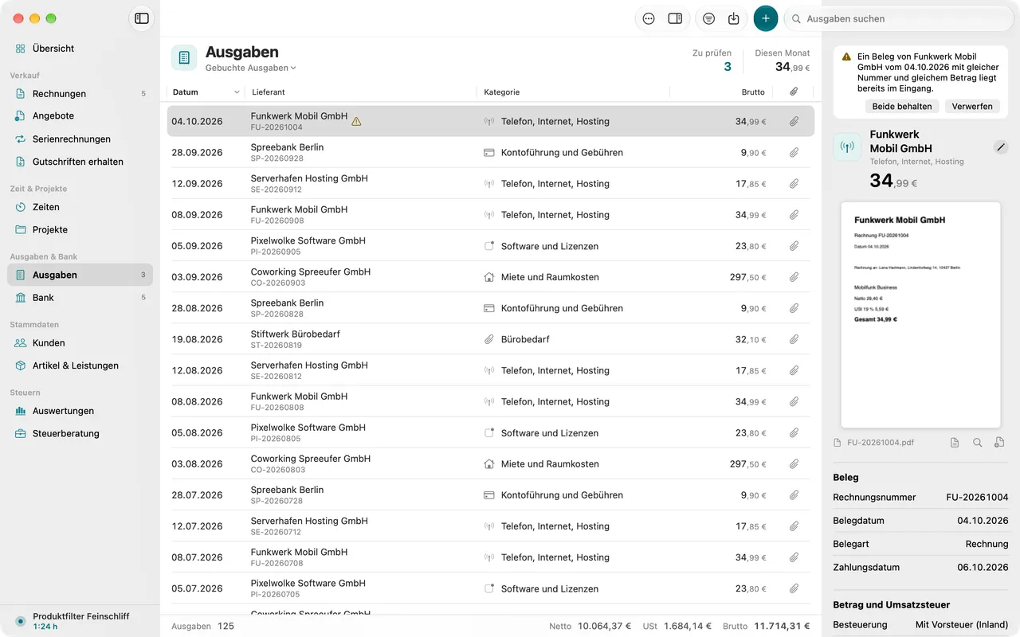This screenshot has height=637, width=1020.
Task: Click 'Beide behalten' button
Action: [902, 106]
